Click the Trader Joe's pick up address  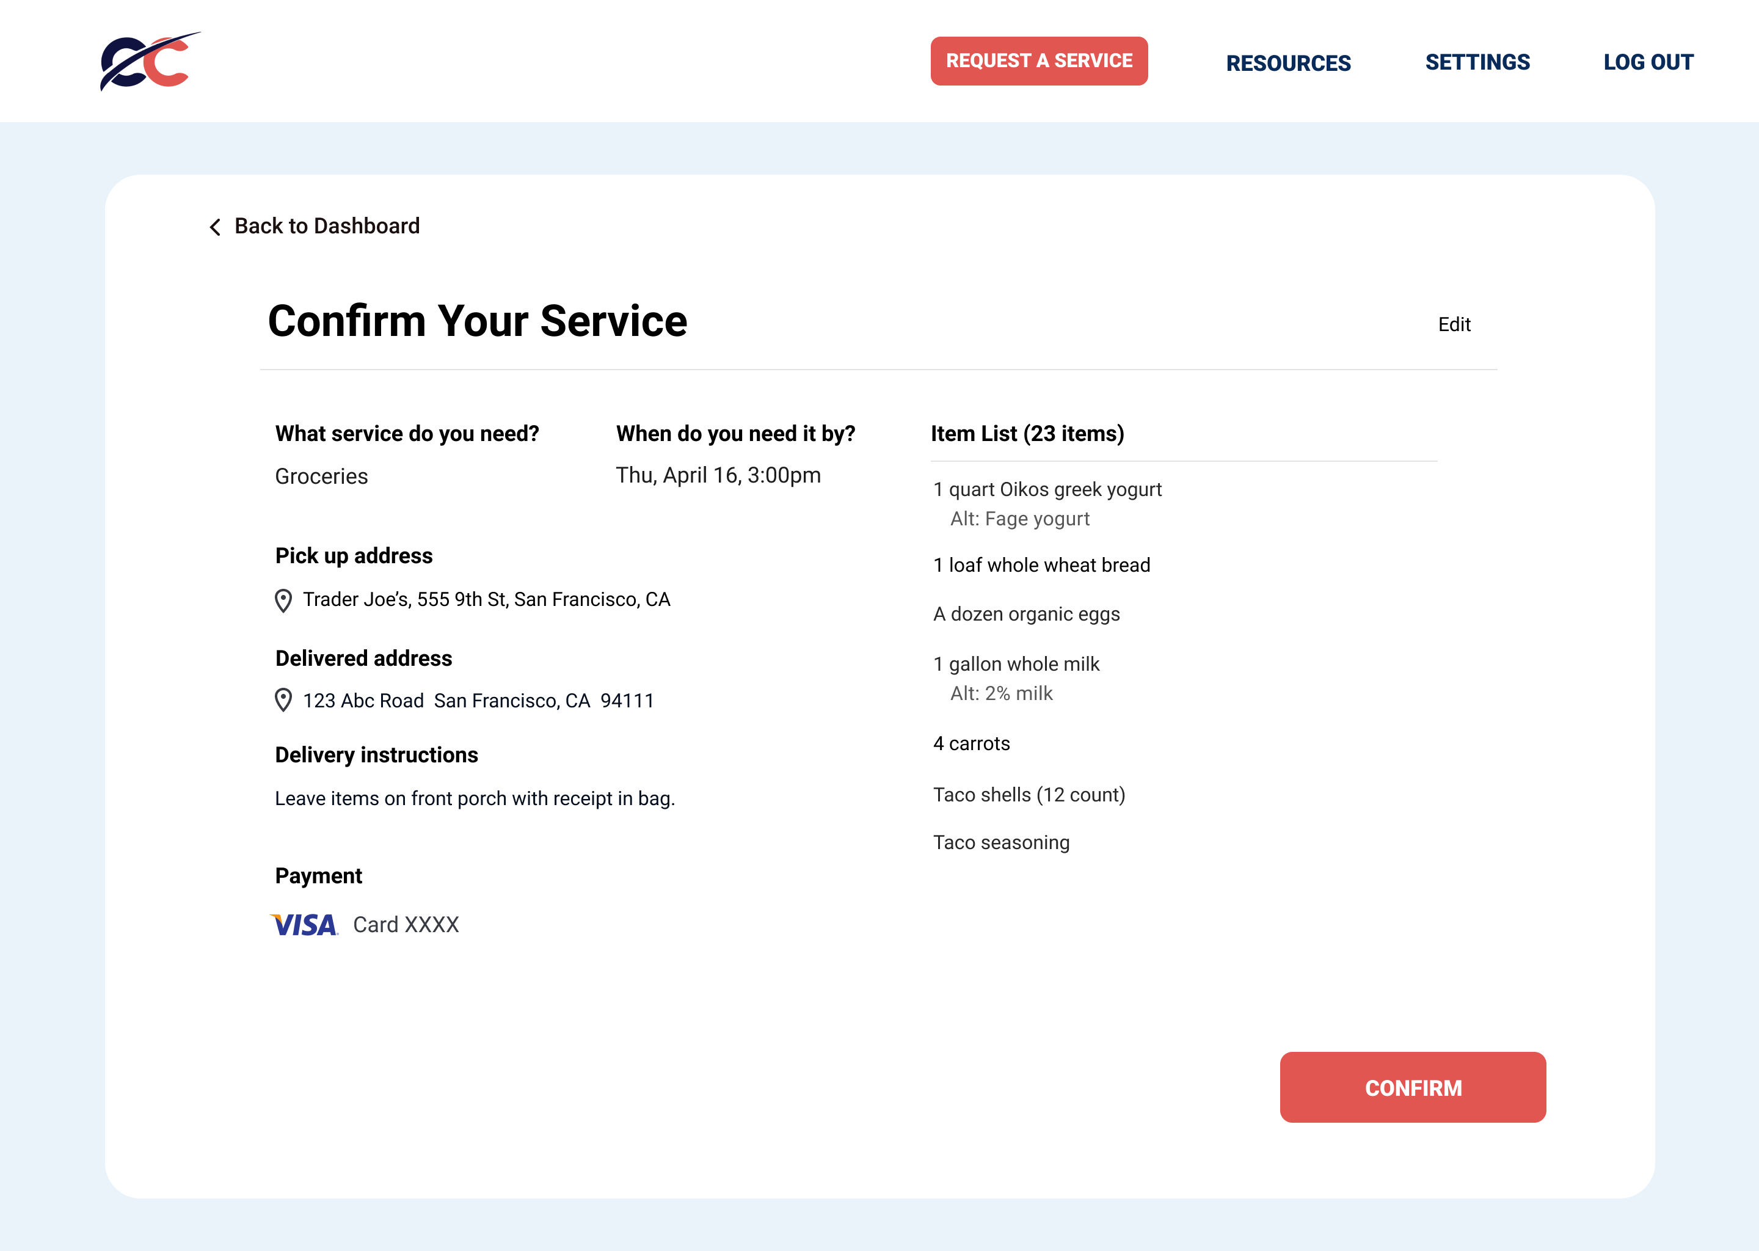[x=487, y=599]
